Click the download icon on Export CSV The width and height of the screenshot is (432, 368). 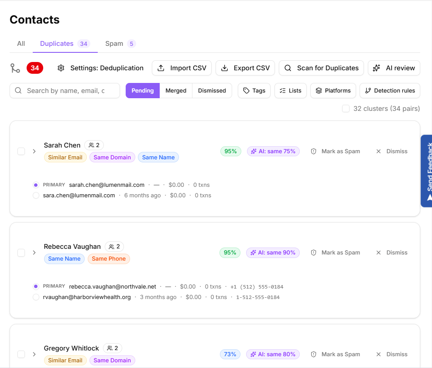coord(225,68)
